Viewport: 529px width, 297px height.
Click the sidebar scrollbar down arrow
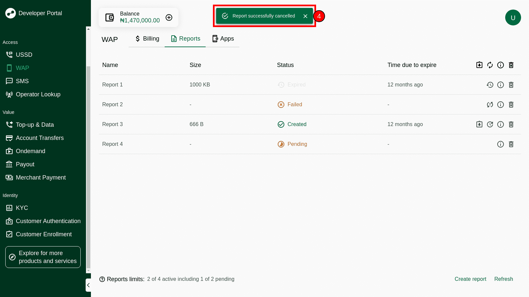pos(88,271)
